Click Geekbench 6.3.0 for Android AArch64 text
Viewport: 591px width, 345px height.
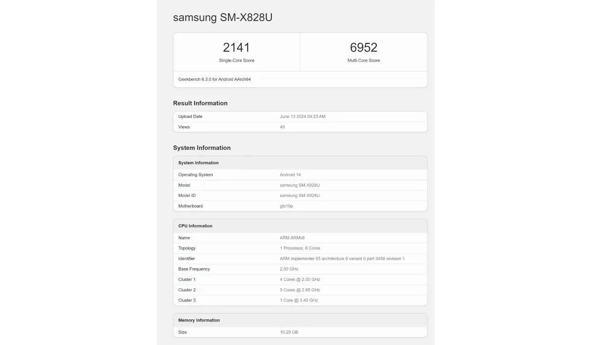[x=214, y=79]
